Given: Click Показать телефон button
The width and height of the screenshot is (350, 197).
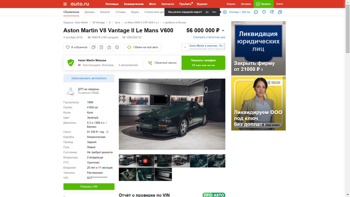Looking at the screenshot, I should pos(203,63).
